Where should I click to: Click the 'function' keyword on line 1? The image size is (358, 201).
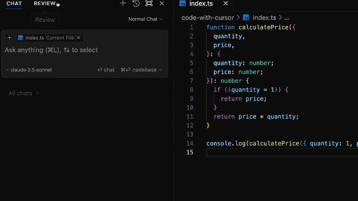220,27
